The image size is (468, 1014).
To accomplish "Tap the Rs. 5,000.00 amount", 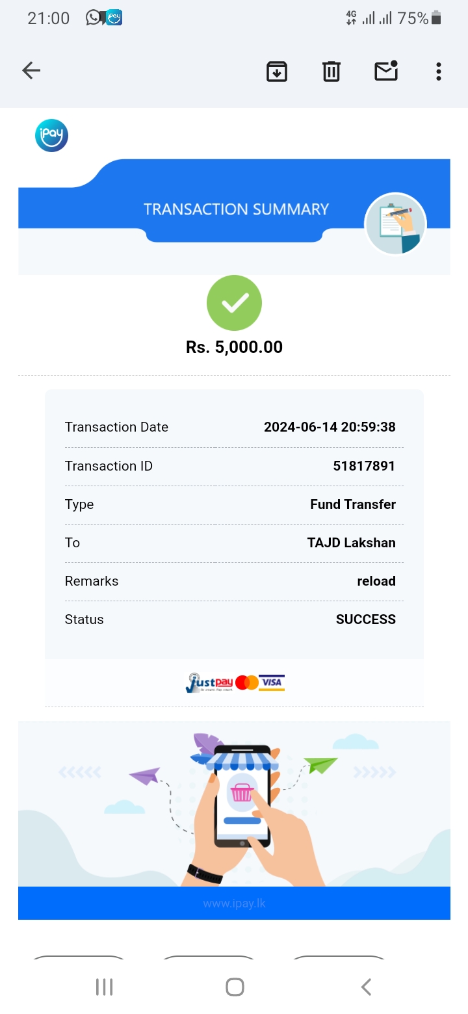I will 234,347.
